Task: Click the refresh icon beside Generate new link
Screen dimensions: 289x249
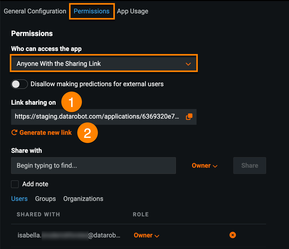Action: pyautogui.click(x=14, y=132)
